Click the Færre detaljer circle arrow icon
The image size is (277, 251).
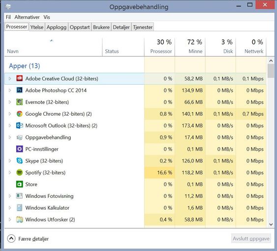(x=11, y=239)
